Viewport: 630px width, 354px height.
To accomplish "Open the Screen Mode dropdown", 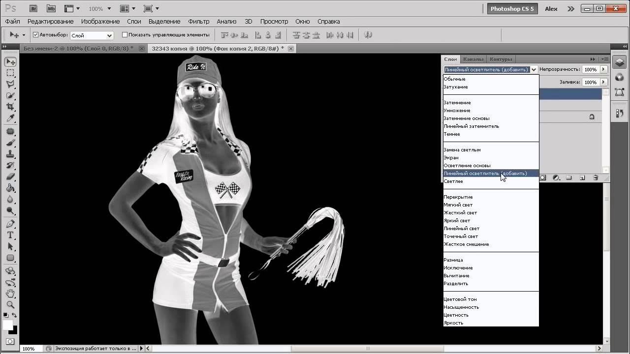I will pyautogui.click(x=152, y=9).
